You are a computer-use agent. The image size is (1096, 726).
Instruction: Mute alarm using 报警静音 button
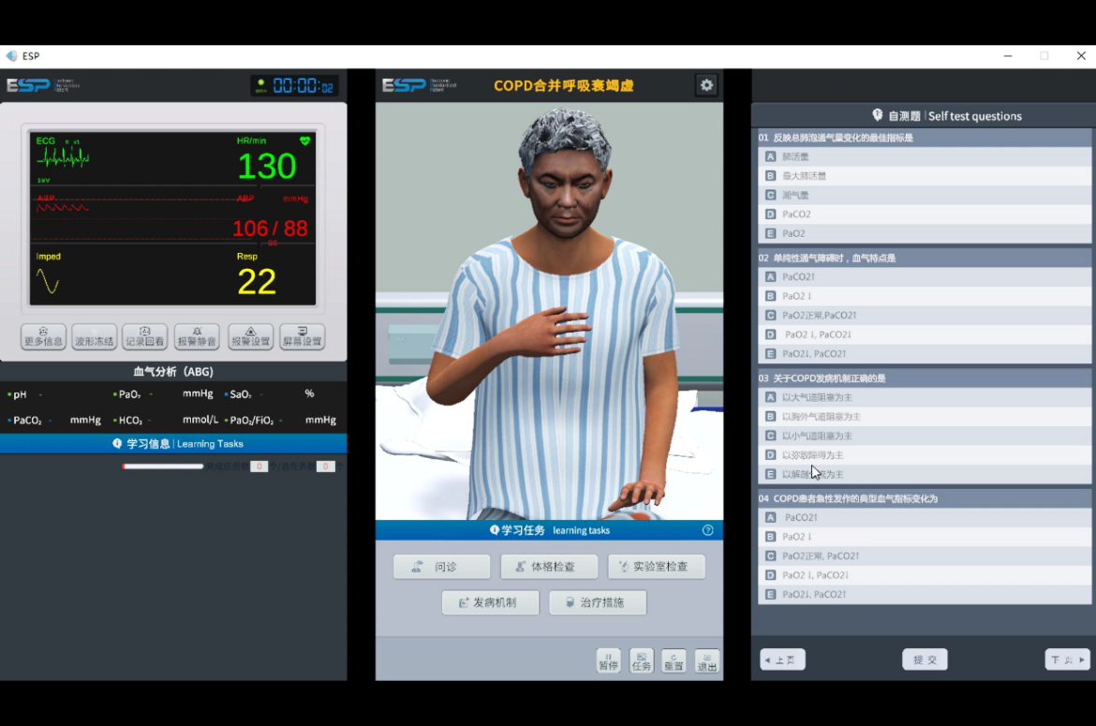[197, 337]
